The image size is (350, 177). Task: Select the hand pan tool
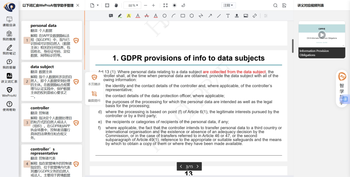(x=116, y=6)
